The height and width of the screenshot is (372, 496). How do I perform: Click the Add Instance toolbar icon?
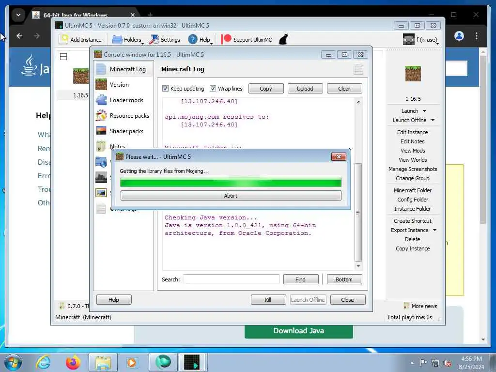pos(81,40)
